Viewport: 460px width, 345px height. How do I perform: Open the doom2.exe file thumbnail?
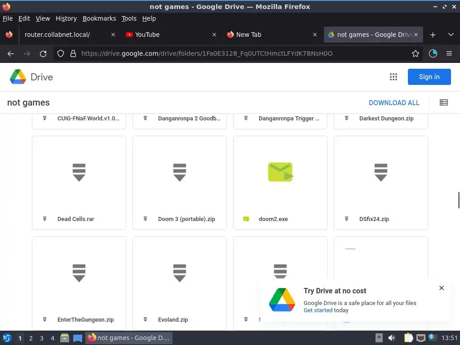click(280, 172)
